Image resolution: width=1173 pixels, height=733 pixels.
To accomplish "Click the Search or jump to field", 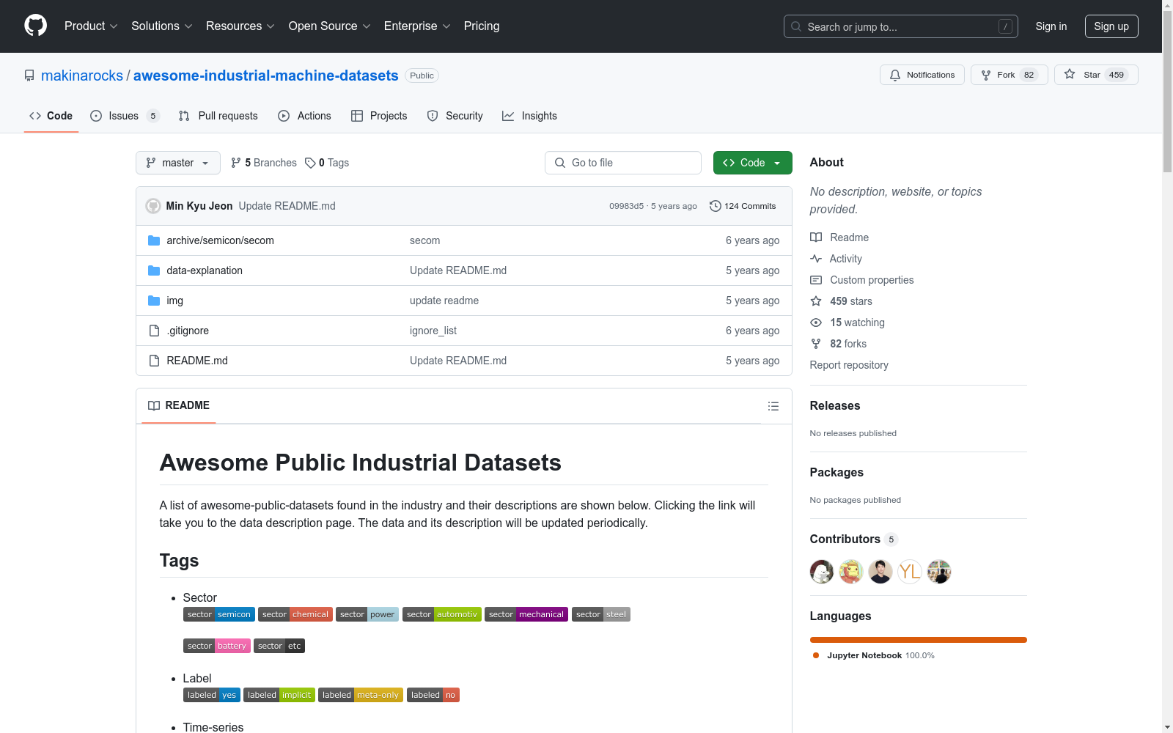I will [901, 26].
